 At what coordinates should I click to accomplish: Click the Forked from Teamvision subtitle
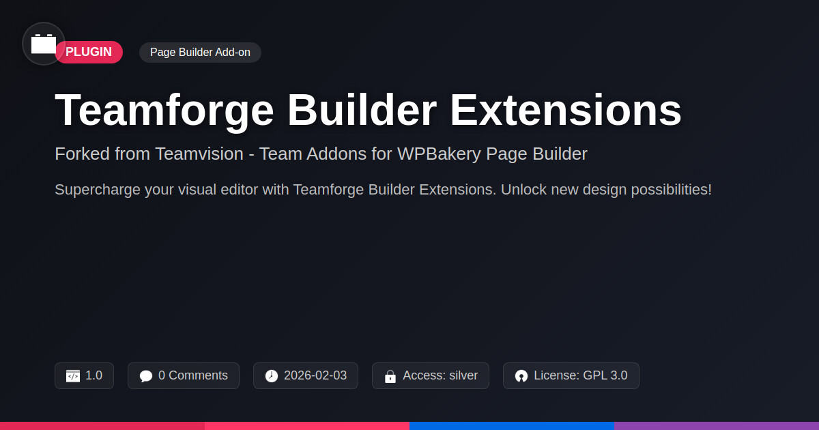(x=321, y=154)
